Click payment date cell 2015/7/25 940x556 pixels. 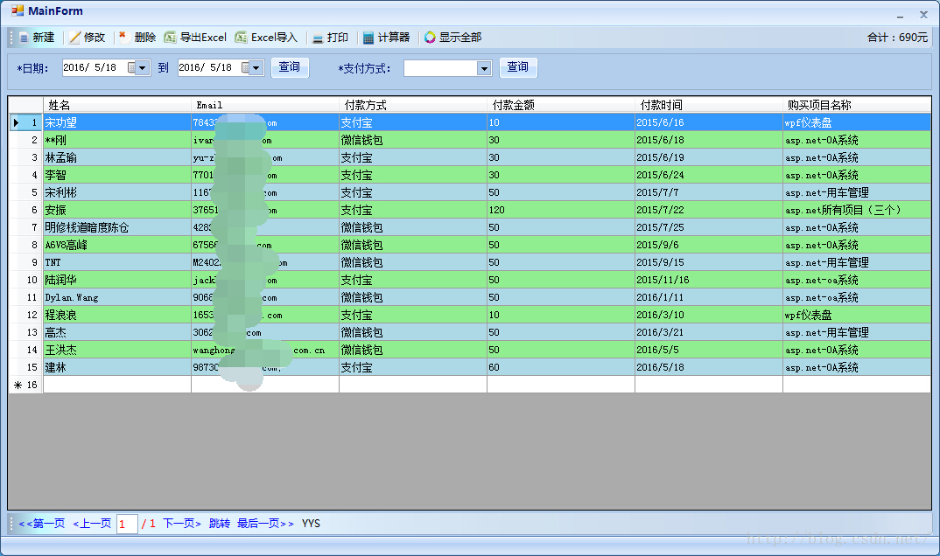709,227
